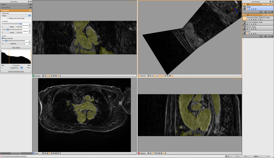
Task: Click Lower threshold value field 17694.45
Action: point(25,31)
